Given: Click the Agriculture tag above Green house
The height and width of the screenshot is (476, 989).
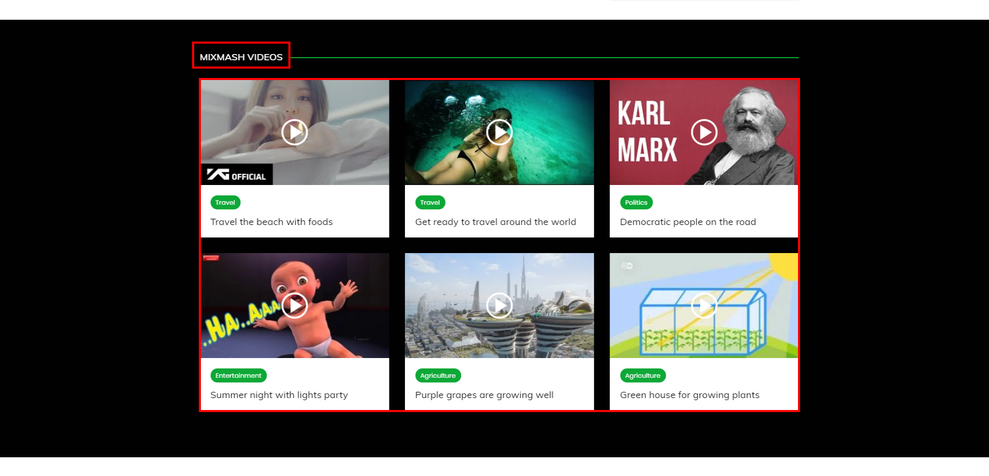Looking at the screenshot, I should coord(643,376).
